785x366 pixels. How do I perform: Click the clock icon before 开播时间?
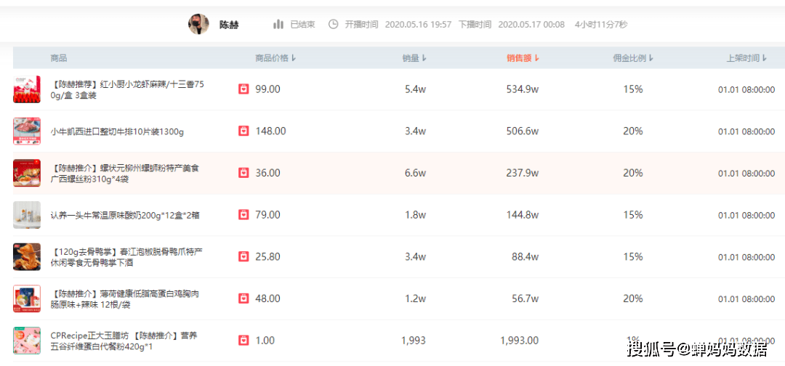[334, 24]
